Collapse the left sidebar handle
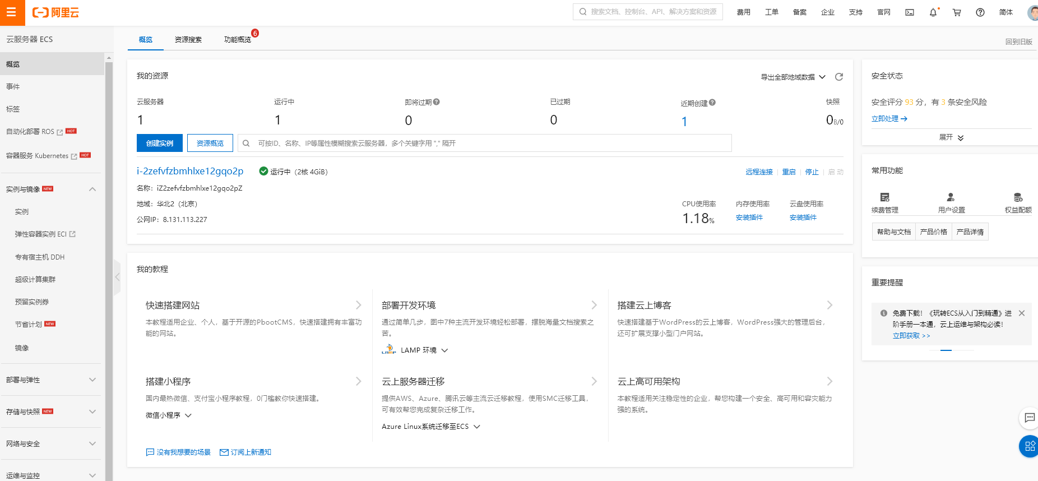 117,277
